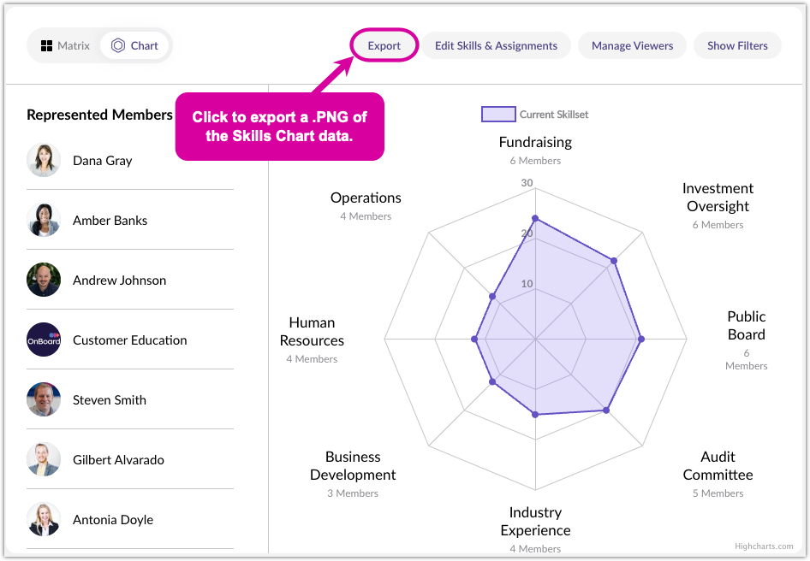Viewport: 810px width, 561px height.
Task: Switch to the Matrix view tab
Action: click(x=65, y=45)
